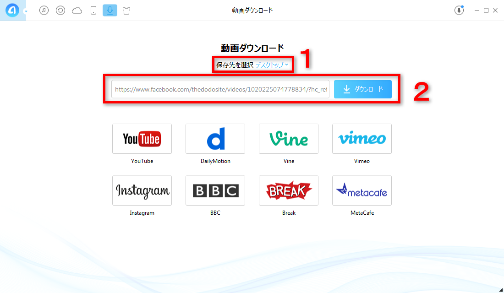
Task: Click the BBC text label
Action: [215, 213]
